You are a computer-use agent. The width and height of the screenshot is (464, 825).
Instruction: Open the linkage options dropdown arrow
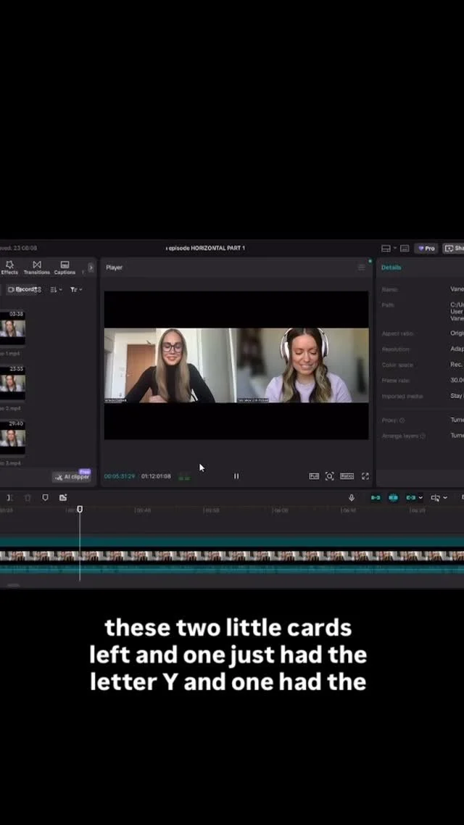pyautogui.click(x=420, y=498)
